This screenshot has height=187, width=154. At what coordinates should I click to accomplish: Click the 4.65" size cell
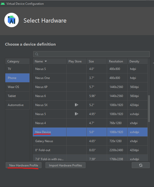pyautogui.click(x=97, y=141)
